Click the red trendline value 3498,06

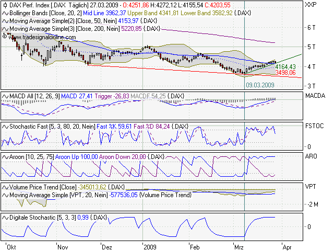pyautogui.click(x=285, y=73)
